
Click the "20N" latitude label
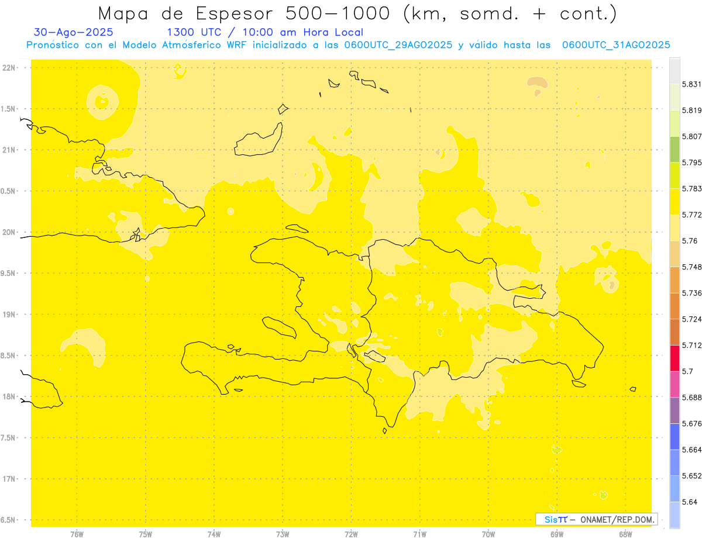tap(9, 232)
